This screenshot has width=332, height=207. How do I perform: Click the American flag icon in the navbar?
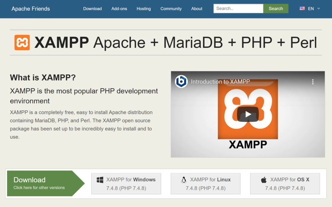(302, 8)
